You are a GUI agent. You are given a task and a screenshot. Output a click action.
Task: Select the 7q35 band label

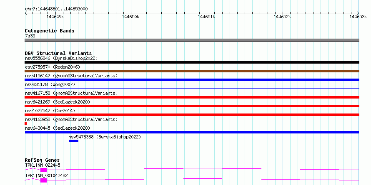[30, 36]
